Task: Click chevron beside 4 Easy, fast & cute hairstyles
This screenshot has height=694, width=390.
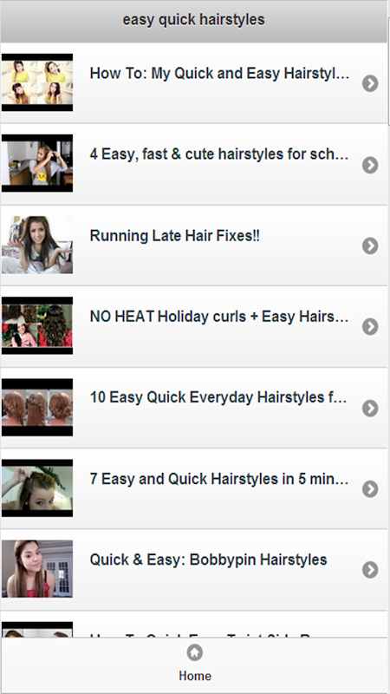Action: pos(370,165)
